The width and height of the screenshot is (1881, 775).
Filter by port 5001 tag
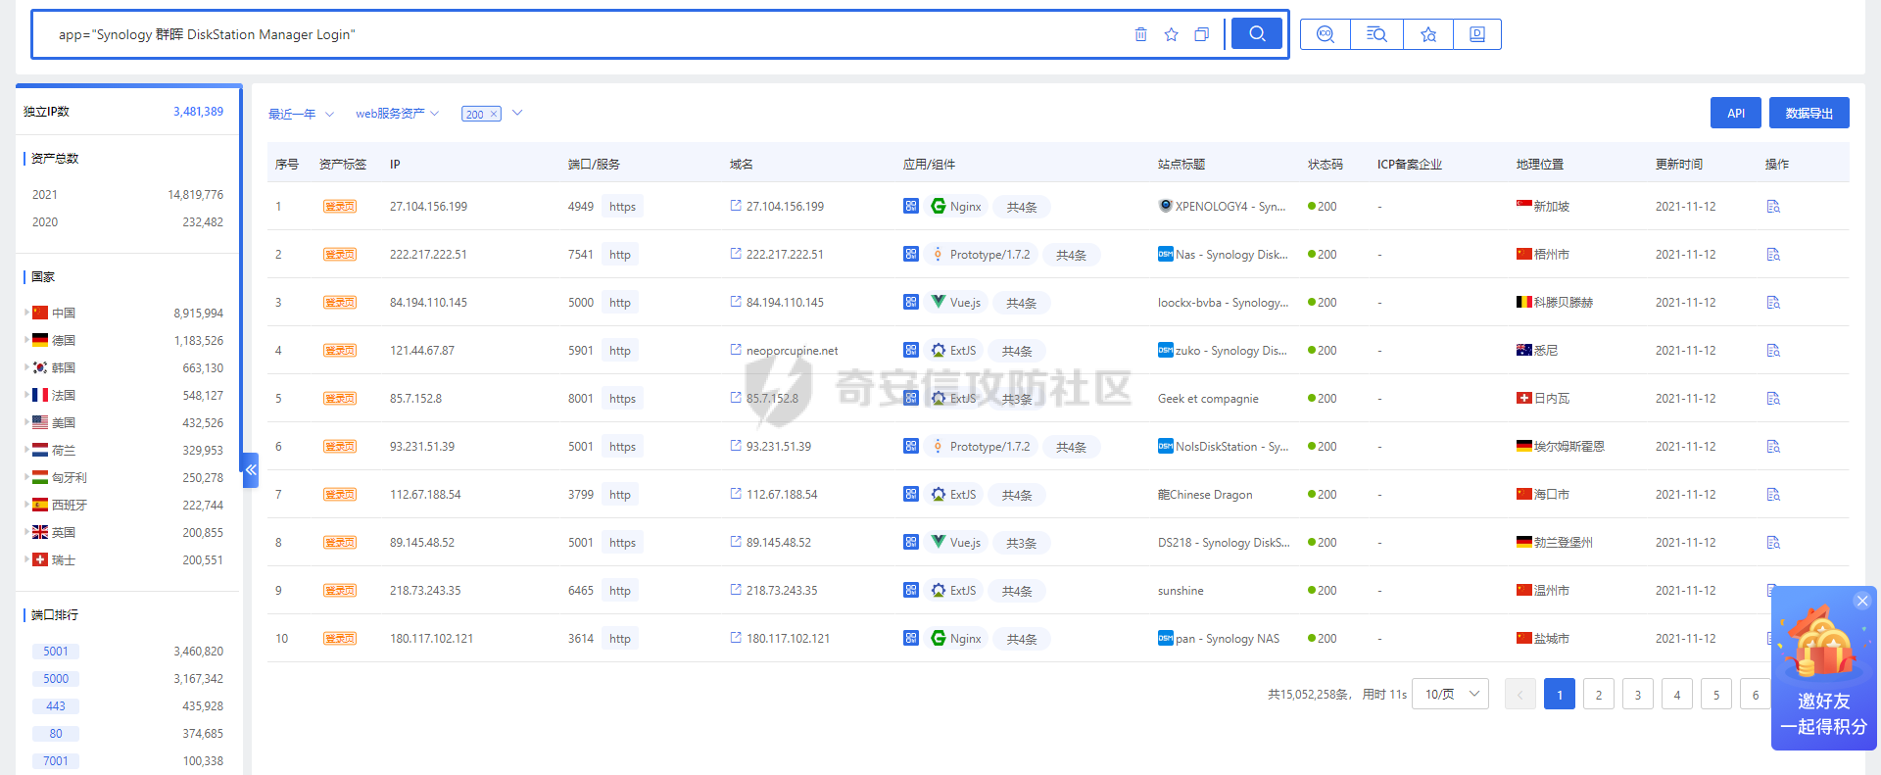tap(56, 652)
